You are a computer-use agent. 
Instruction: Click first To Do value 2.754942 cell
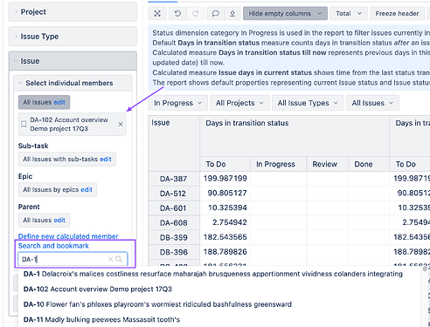click(x=225, y=222)
